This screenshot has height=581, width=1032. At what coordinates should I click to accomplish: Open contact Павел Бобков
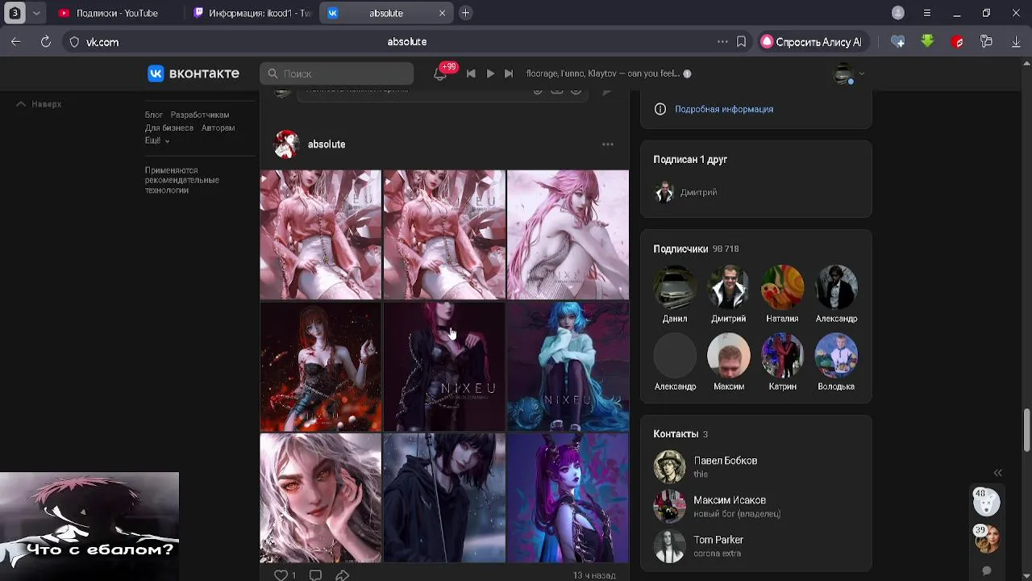coord(725,461)
